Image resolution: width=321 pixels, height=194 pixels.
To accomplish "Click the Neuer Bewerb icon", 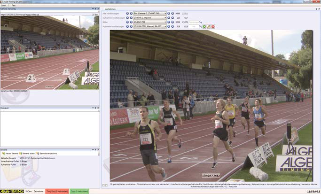I will coord(3,153).
